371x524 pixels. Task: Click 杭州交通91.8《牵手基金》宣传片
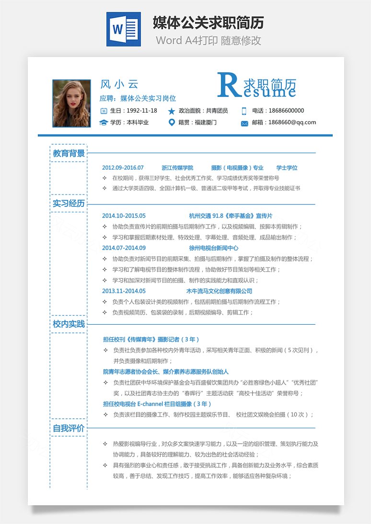231,216
